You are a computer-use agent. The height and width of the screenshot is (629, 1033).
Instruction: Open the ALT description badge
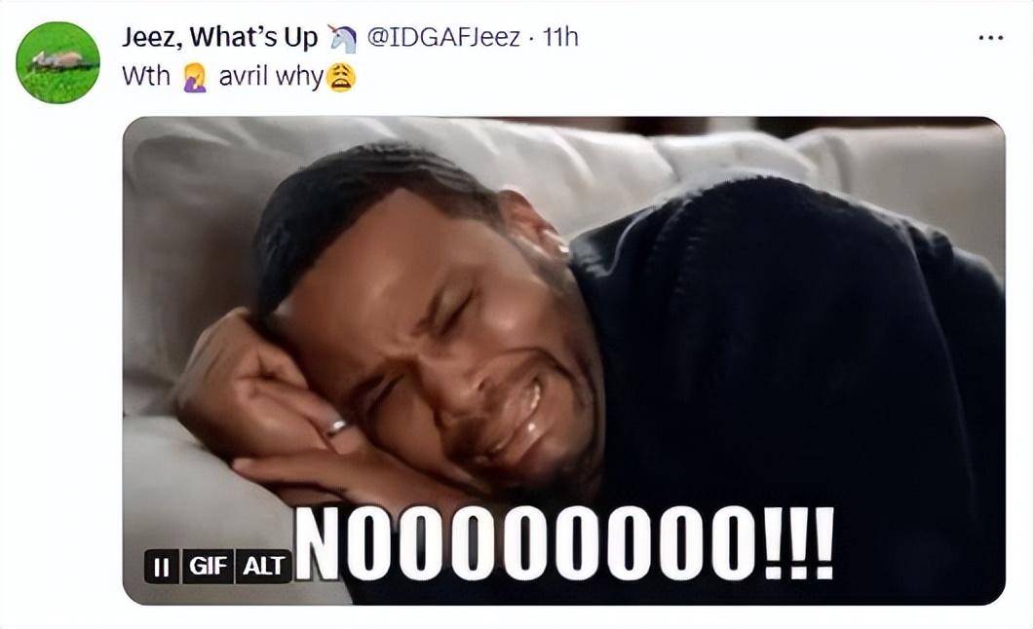coord(263,566)
